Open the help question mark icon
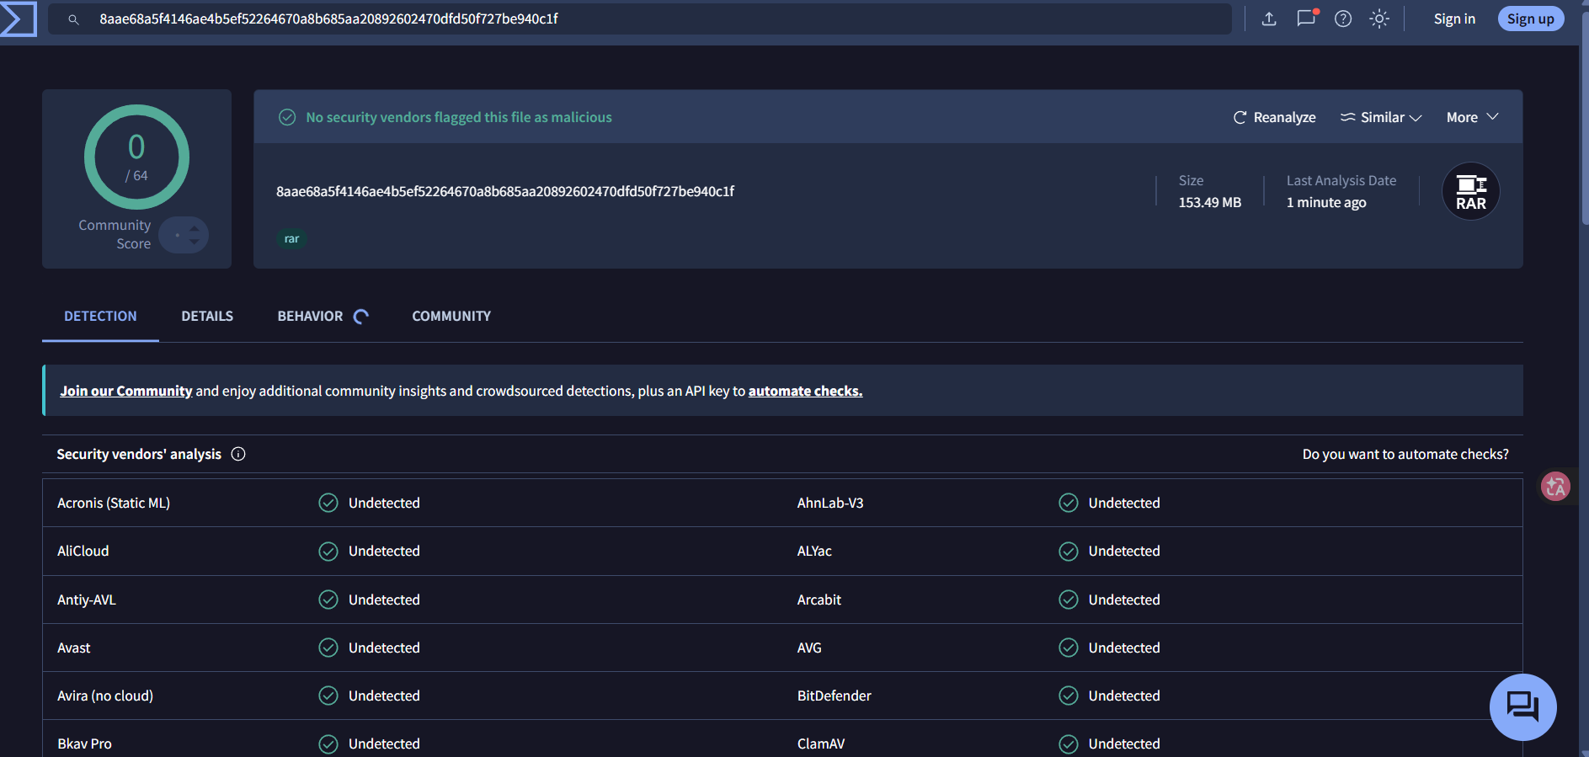The height and width of the screenshot is (757, 1589). (x=1343, y=19)
